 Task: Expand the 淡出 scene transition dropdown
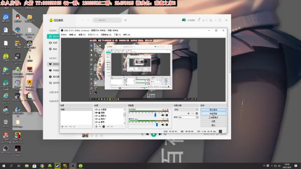point(186,109)
